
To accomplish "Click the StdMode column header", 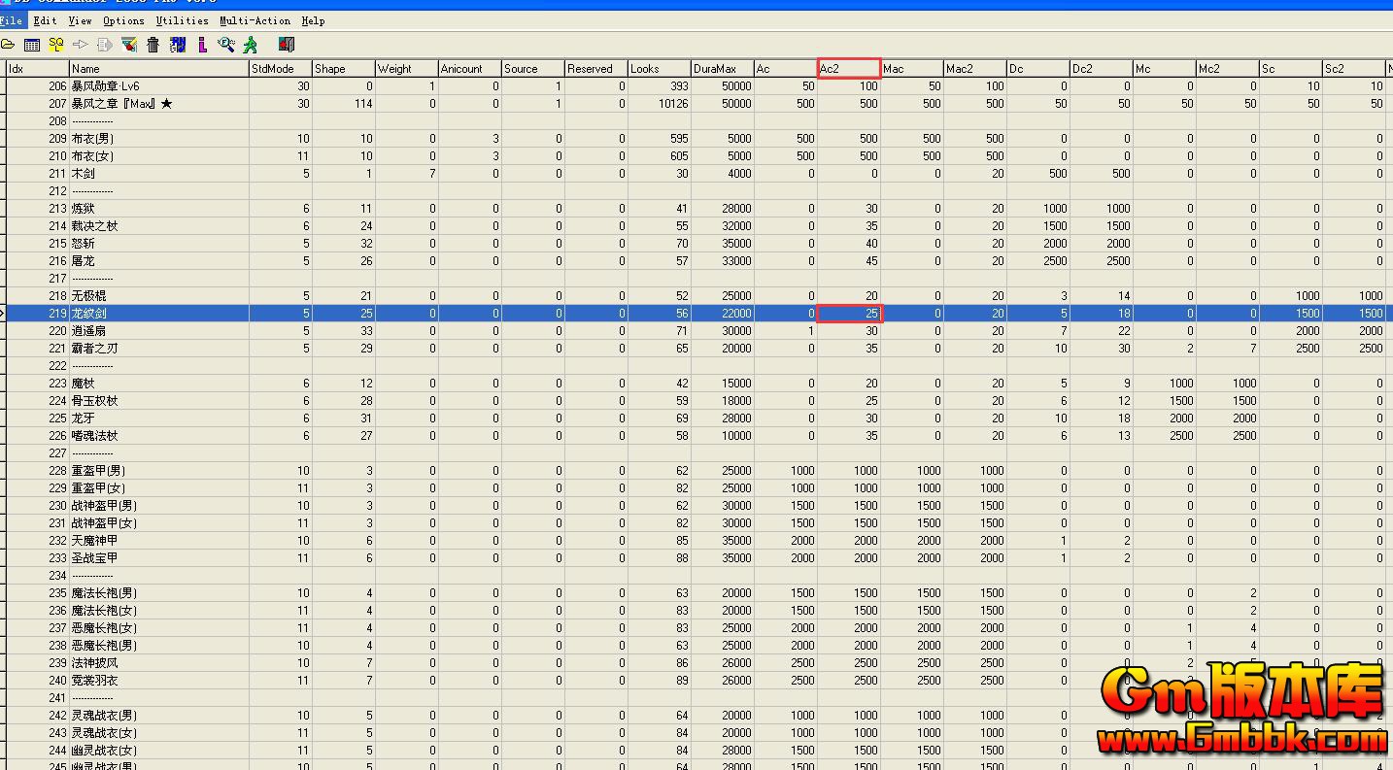I will [x=280, y=69].
